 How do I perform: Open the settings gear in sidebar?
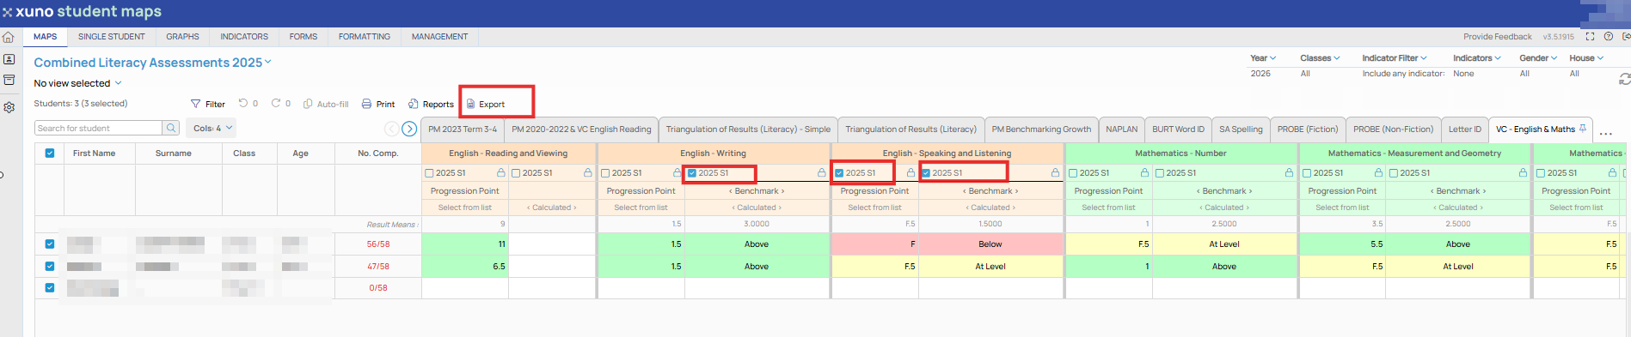coord(9,107)
